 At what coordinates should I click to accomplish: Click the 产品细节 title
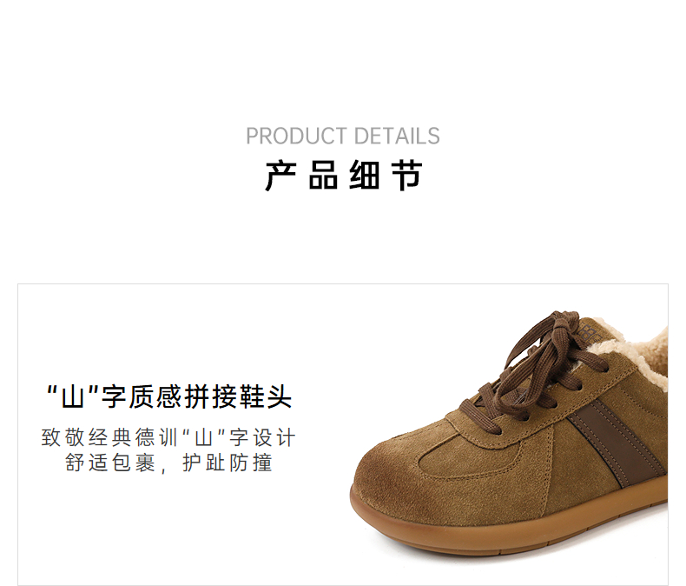click(344, 176)
